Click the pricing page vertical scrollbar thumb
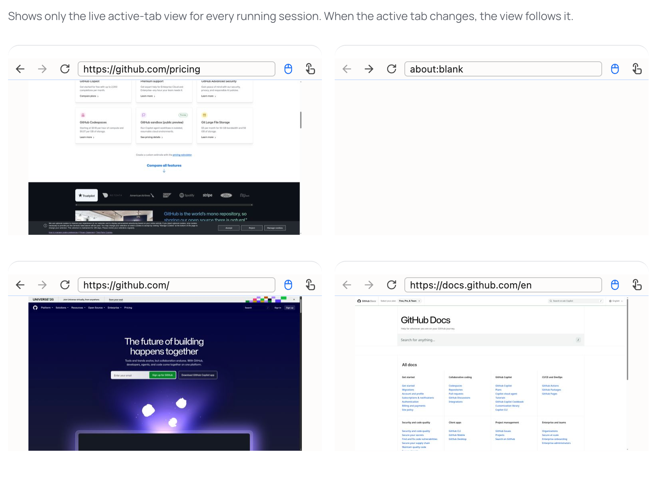The image size is (659, 500). coord(301,120)
